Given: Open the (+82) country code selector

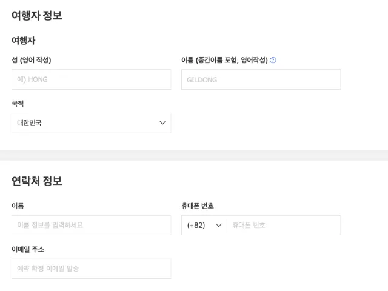Looking at the screenshot, I should tap(204, 226).
